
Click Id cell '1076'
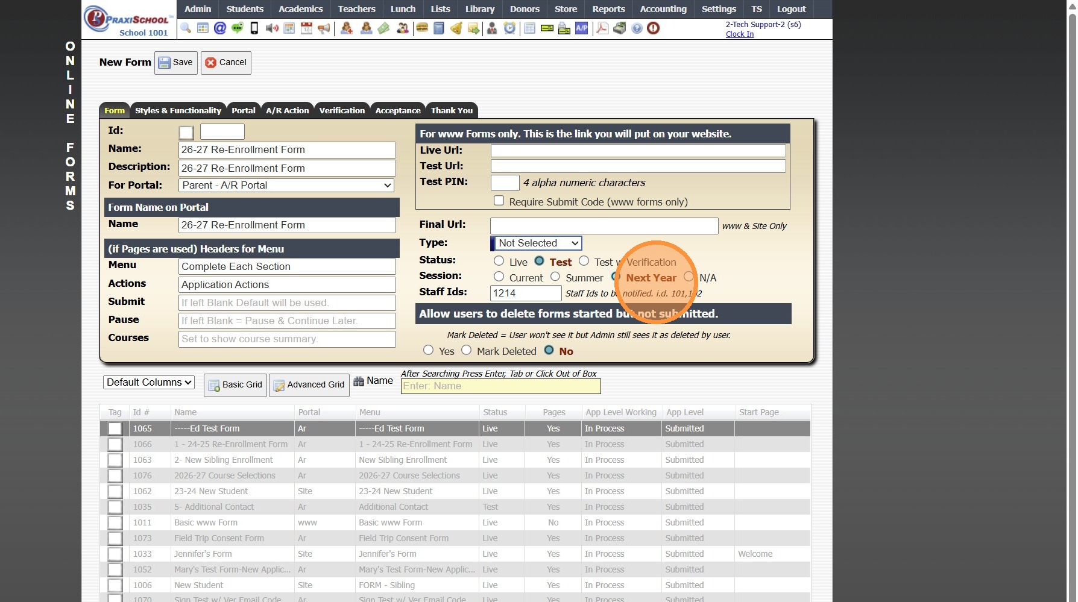click(x=143, y=475)
